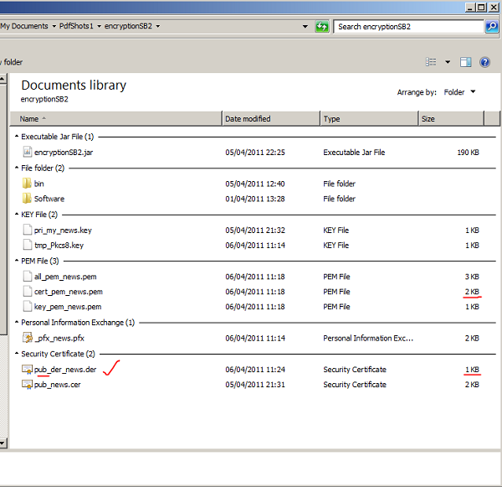Open Help with the question mark icon
Image resolution: width=502 pixels, height=487 pixels.
point(484,62)
